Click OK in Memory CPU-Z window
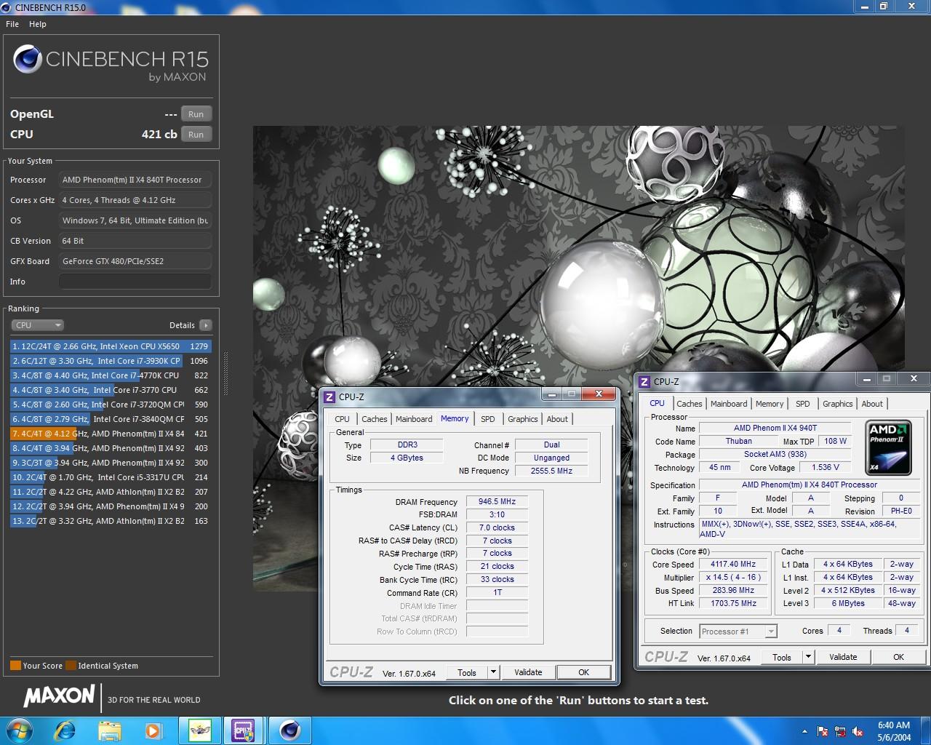 tap(583, 672)
